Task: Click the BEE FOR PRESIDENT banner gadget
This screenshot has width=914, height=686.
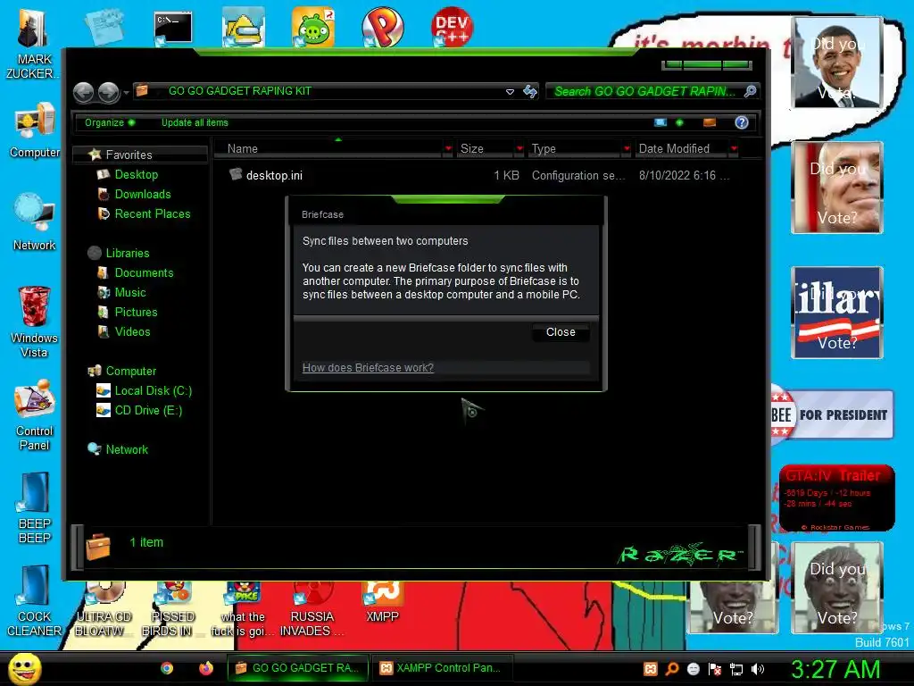Action: [832, 414]
